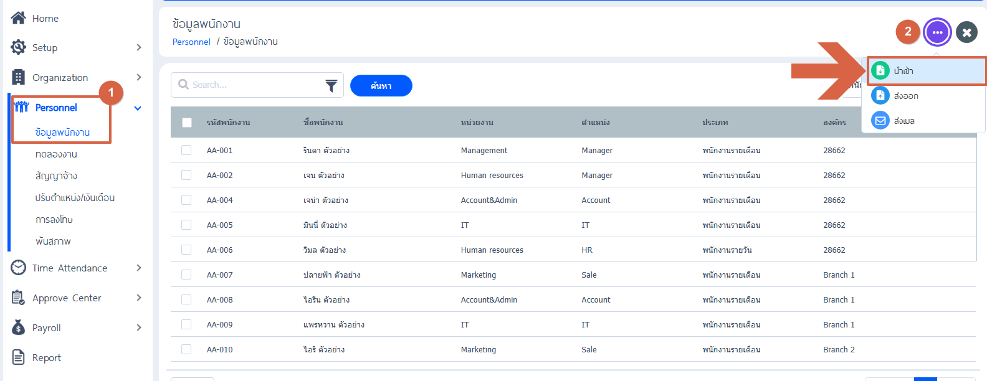987x381 pixels.
Task: Check the box for employee AA-006
Action: point(186,250)
